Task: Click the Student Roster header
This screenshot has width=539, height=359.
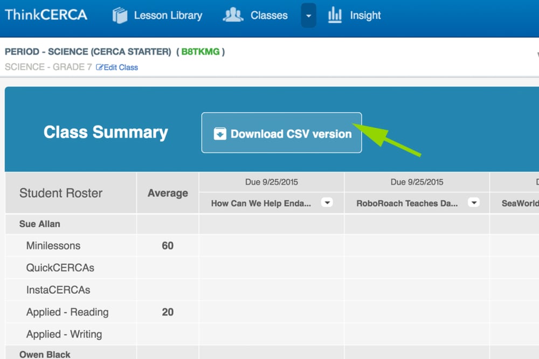Action: click(61, 193)
